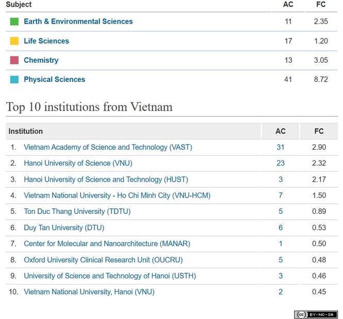Click the AC count 23 for Hanoi University of Science
The image size is (343, 319).
tap(281, 163)
